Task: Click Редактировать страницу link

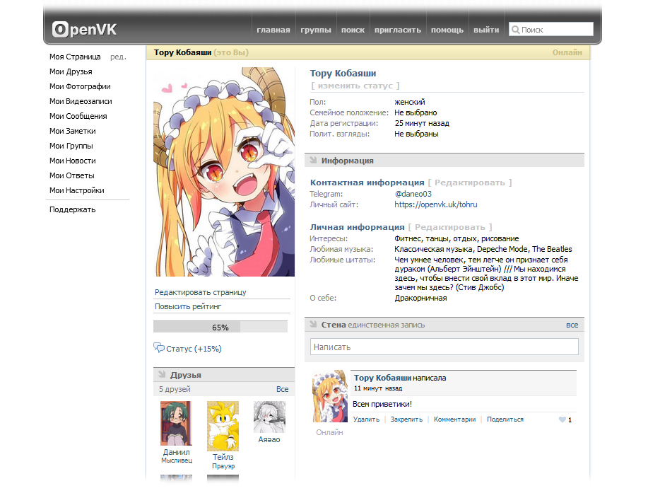Action: pyautogui.click(x=201, y=292)
